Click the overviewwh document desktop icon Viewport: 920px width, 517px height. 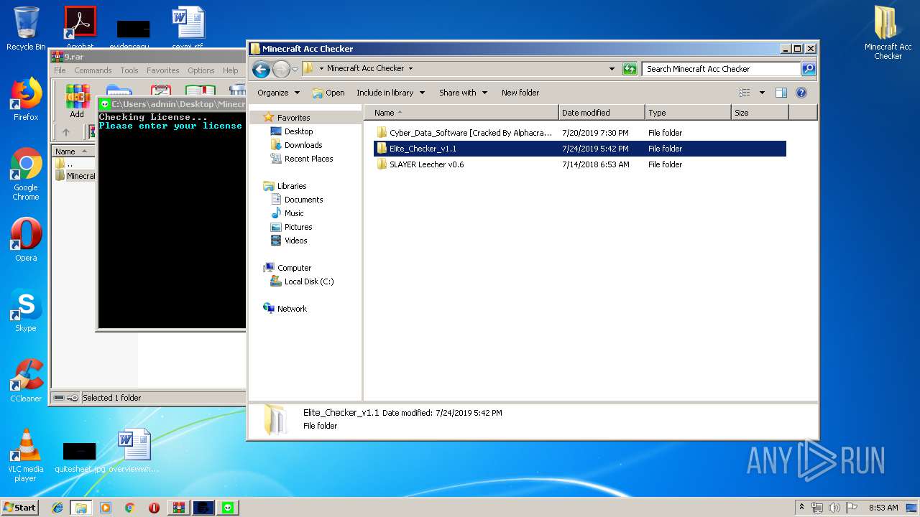(134, 451)
